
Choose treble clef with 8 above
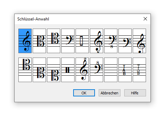tap(82, 70)
